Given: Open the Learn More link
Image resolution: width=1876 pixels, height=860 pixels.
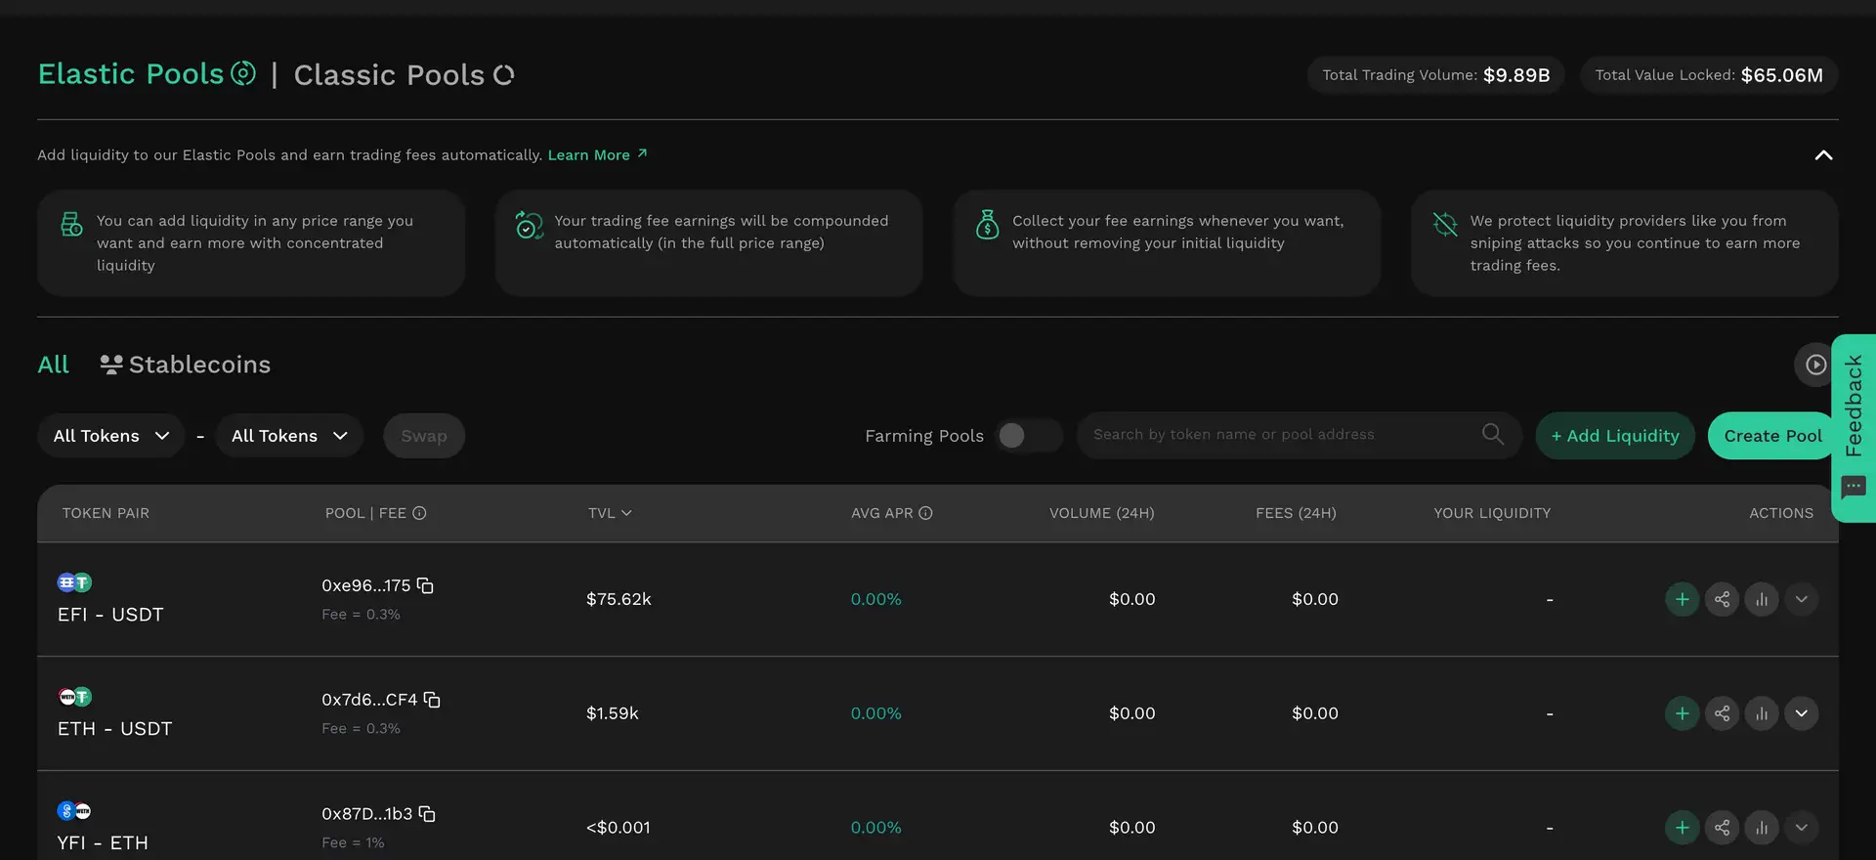Looking at the screenshot, I should tap(597, 154).
